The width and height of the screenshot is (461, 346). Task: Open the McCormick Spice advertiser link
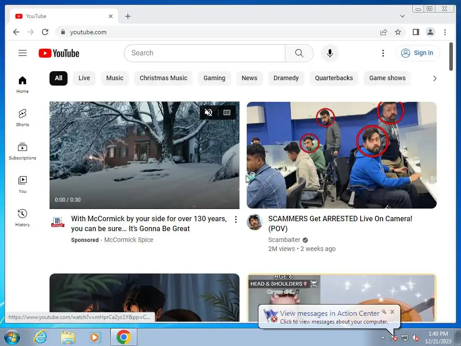(128, 240)
